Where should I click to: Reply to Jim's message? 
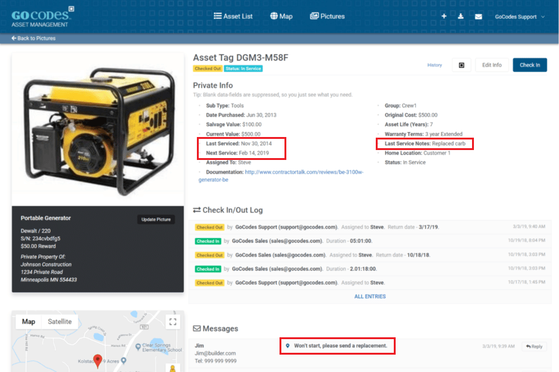click(534, 347)
